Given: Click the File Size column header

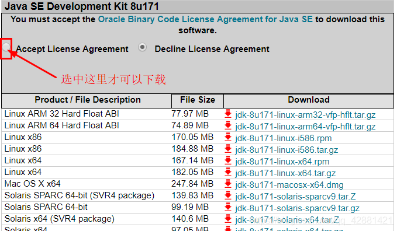Looking at the screenshot, I should [x=198, y=101].
